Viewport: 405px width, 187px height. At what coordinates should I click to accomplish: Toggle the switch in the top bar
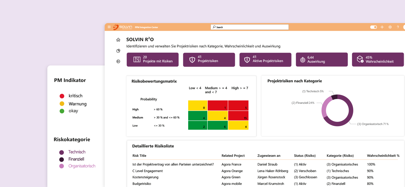pyautogui.click(x=374, y=27)
